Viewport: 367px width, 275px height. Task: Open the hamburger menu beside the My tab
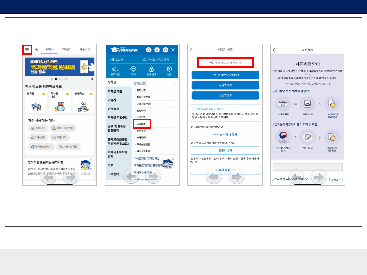(x=27, y=49)
